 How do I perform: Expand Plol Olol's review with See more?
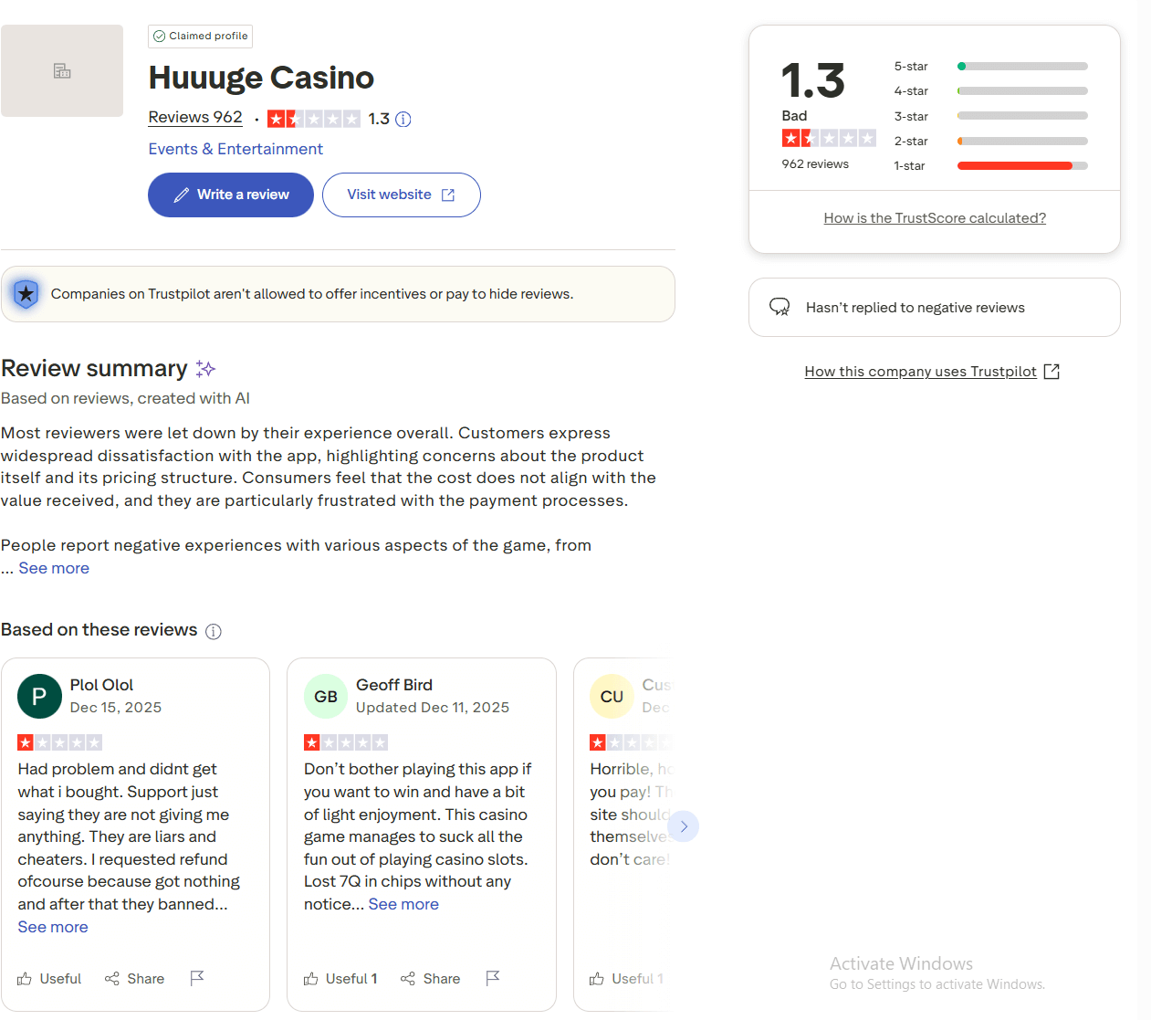pos(53,927)
